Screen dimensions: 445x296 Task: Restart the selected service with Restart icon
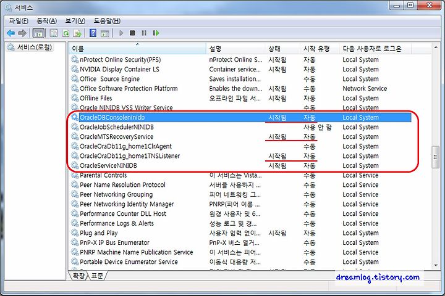[156, 33]
